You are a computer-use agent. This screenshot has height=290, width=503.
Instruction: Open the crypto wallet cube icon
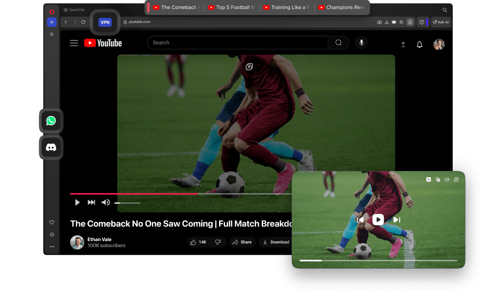(x=422, y=22)
